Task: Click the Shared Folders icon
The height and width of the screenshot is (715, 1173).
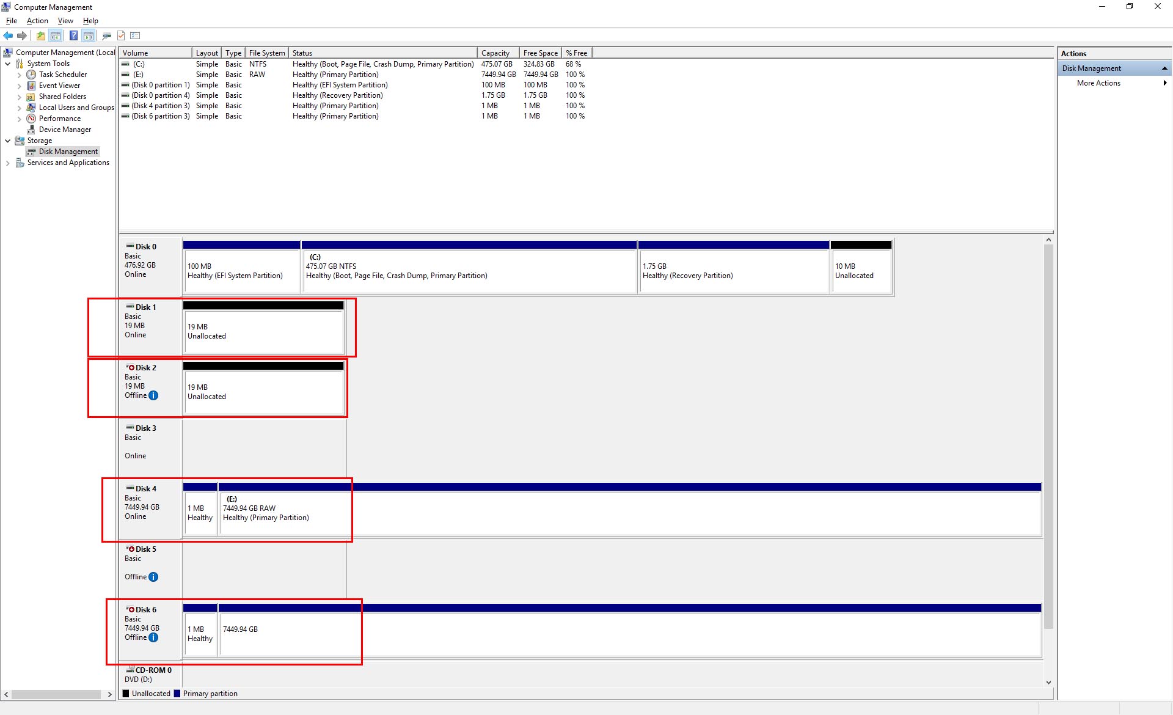Action: [31, 97]
